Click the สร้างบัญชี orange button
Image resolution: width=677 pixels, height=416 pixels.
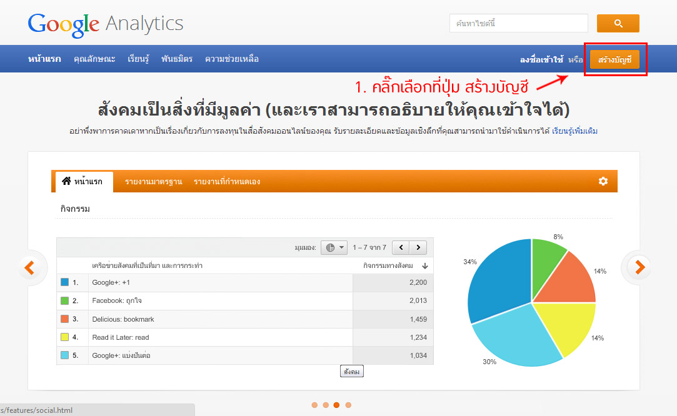pos(614,59)
